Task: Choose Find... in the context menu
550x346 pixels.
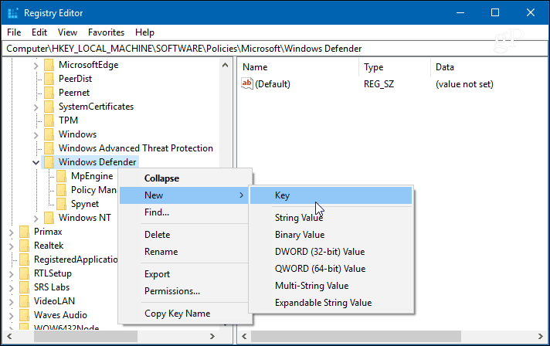Action: (185, 212)
